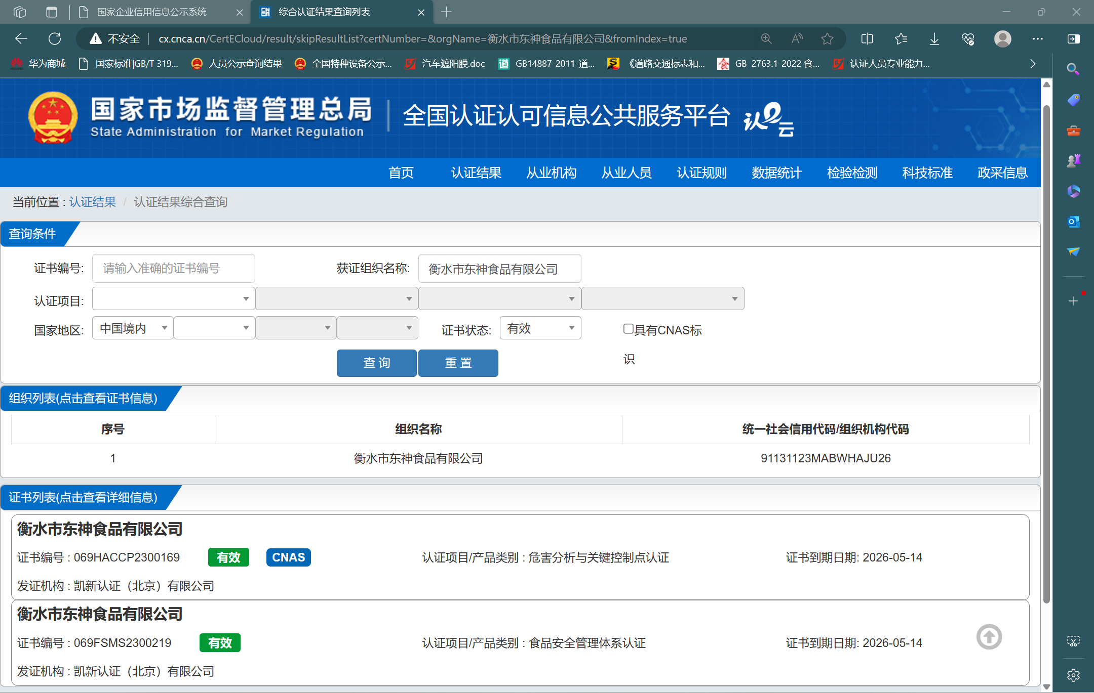Click the read aloud icon
The height and width of the screenshot is (693, 1094).
click(x=797, y=39)
